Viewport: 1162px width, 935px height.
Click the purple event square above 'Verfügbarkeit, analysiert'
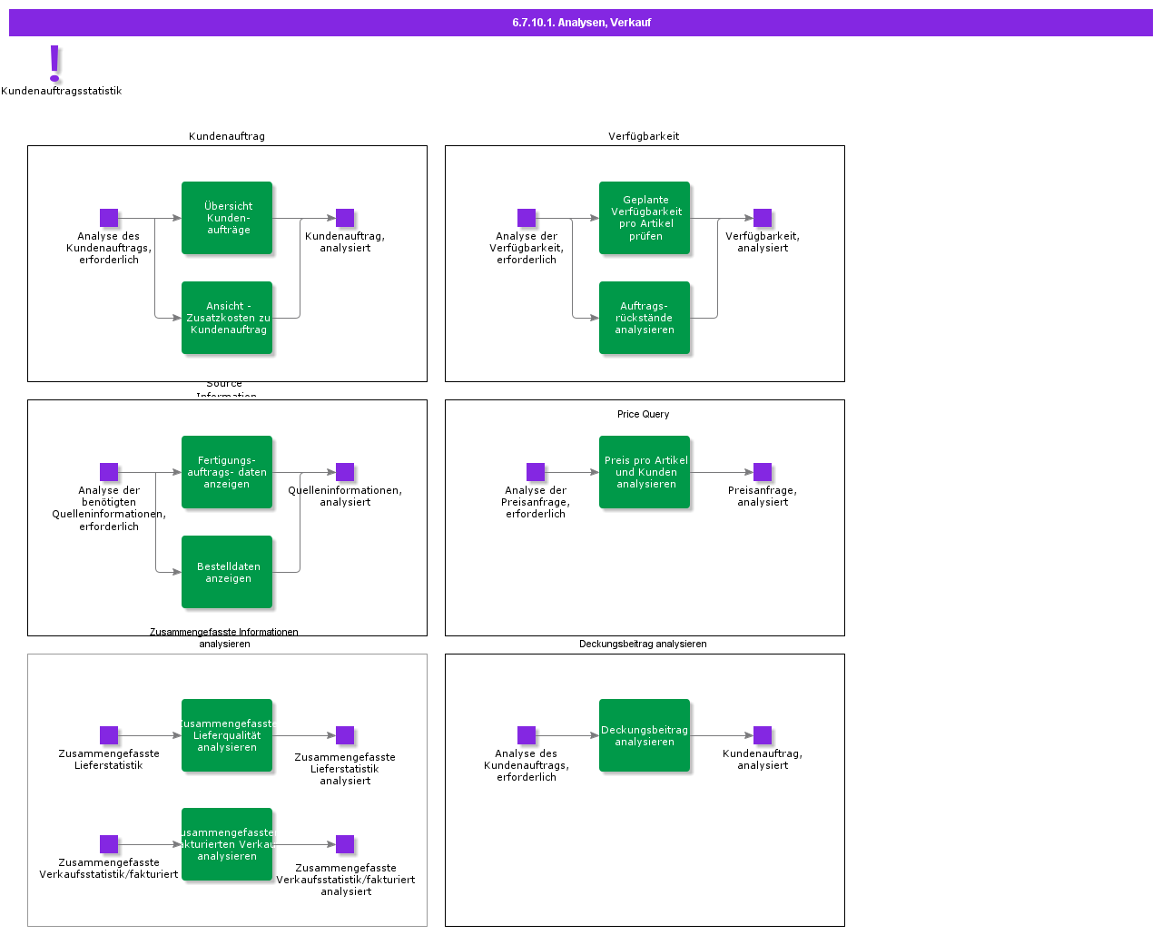pyautogui.click(x=763, y=218)
